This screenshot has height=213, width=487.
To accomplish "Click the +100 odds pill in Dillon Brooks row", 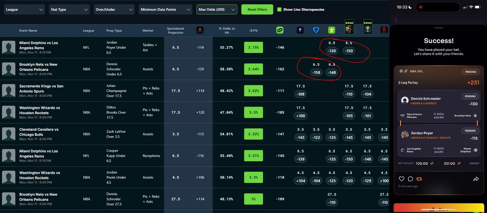I will tap(300, 116).
